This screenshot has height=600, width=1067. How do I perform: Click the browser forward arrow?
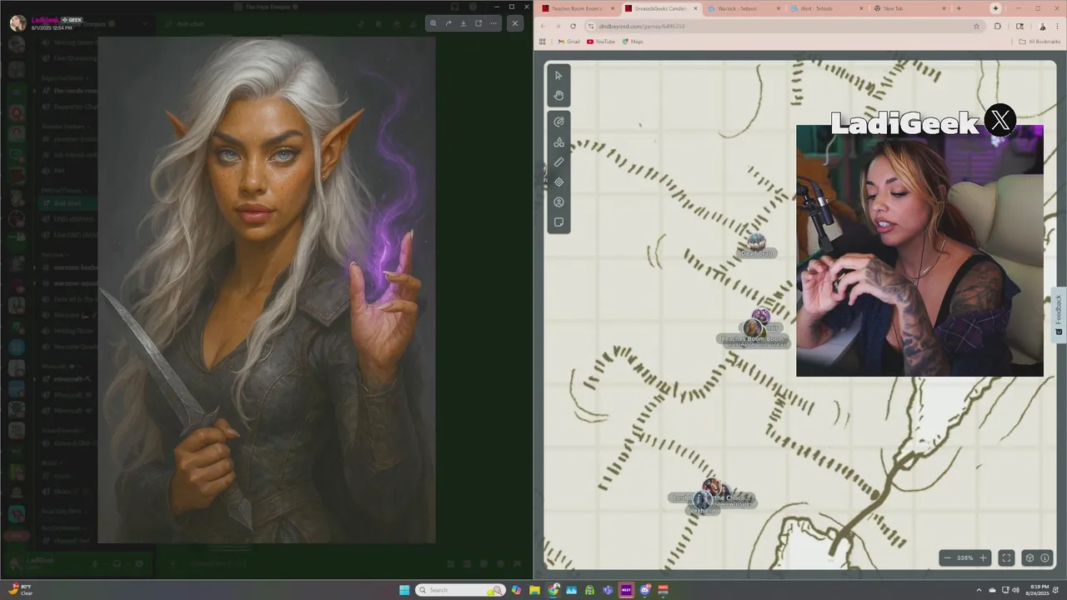point(558,26)
